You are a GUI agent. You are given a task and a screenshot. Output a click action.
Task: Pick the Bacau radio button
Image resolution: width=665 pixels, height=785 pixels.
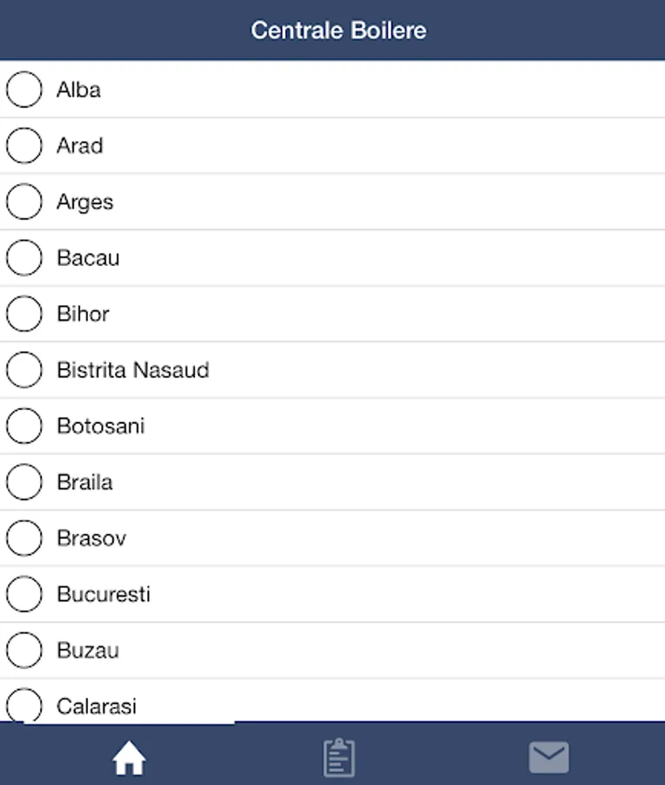click(24, 258)
